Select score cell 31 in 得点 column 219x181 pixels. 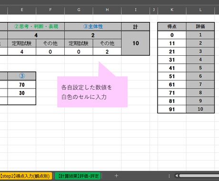pyautogui.click(x=172, y=60)
